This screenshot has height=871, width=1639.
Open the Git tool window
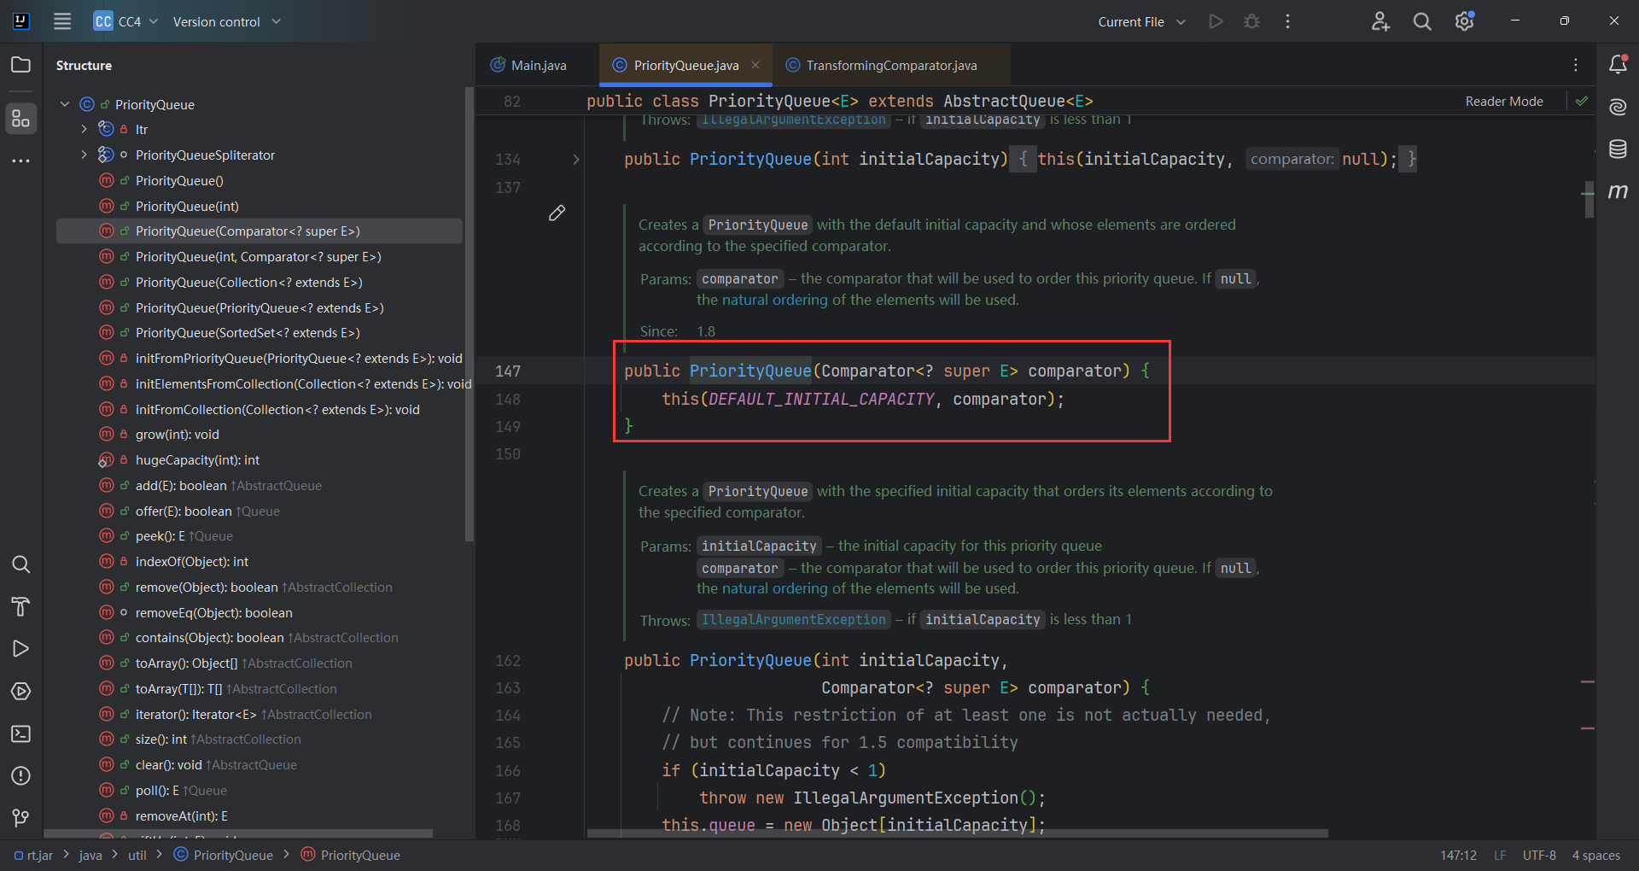coord(20,818)
